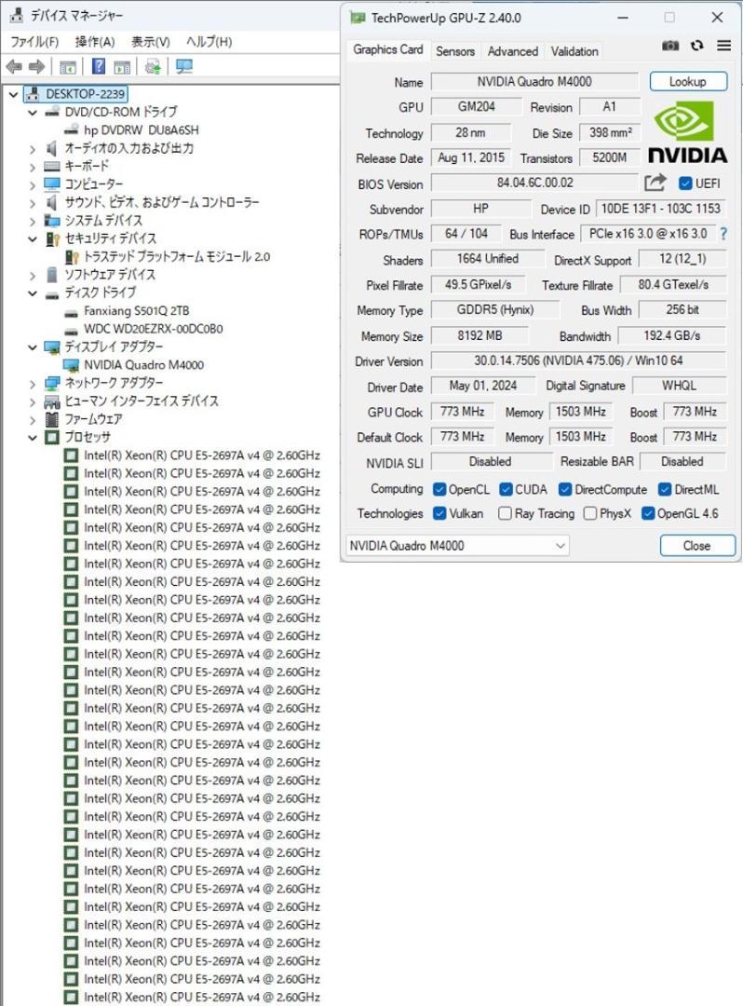743x1006 pixels.
Task: Toggle the PhysX checkbox
Action: click(x=590, y=513)
